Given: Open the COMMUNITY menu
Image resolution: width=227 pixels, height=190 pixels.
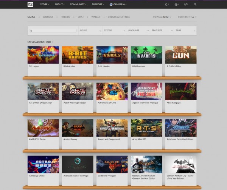Looking at the screenshot, I should [x=78, y=4].
